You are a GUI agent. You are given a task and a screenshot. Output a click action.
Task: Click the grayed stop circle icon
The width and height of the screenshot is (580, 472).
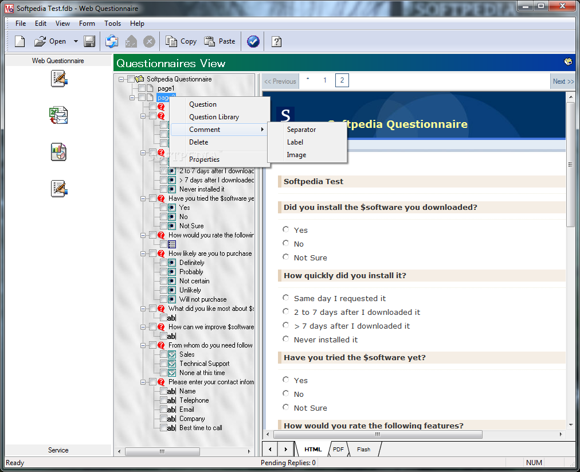[149, 41]
